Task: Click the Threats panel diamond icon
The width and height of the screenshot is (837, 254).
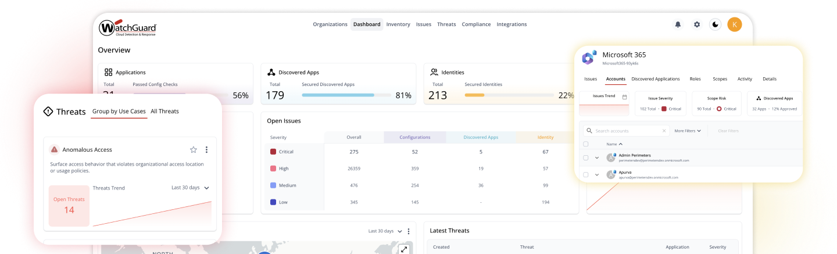Action: (48, 112)
